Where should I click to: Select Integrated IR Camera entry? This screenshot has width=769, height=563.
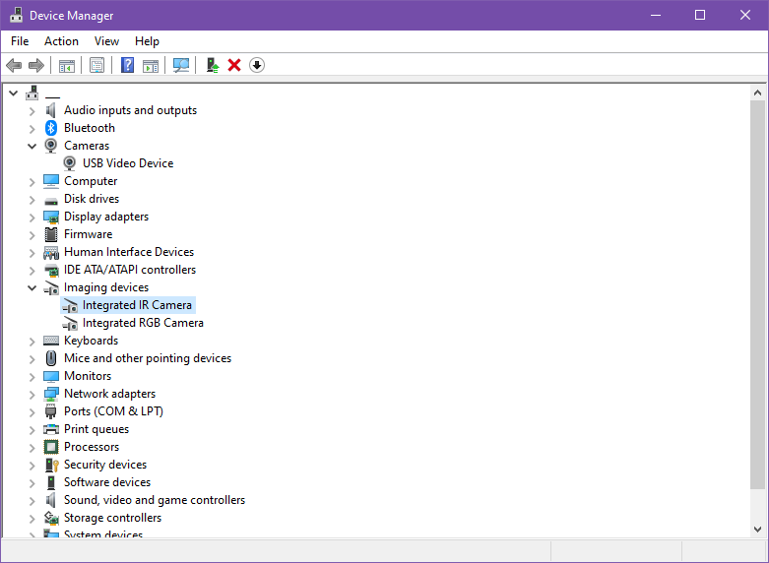tap(128, 305)
